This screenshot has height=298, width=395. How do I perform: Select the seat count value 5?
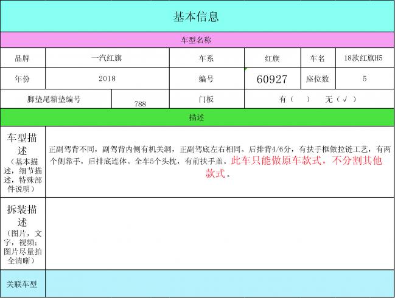pos(365,78)
